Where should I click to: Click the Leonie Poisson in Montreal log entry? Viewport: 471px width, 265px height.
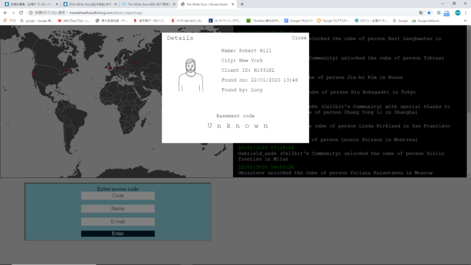point(364,140)
